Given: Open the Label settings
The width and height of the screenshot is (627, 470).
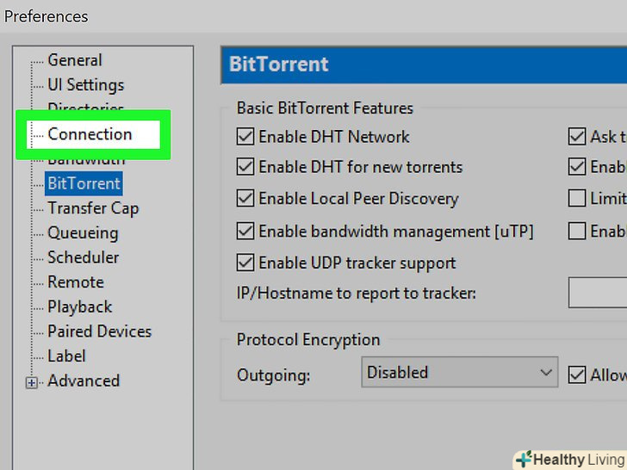Looking at the screenshot, I should (x=66, y=356).
